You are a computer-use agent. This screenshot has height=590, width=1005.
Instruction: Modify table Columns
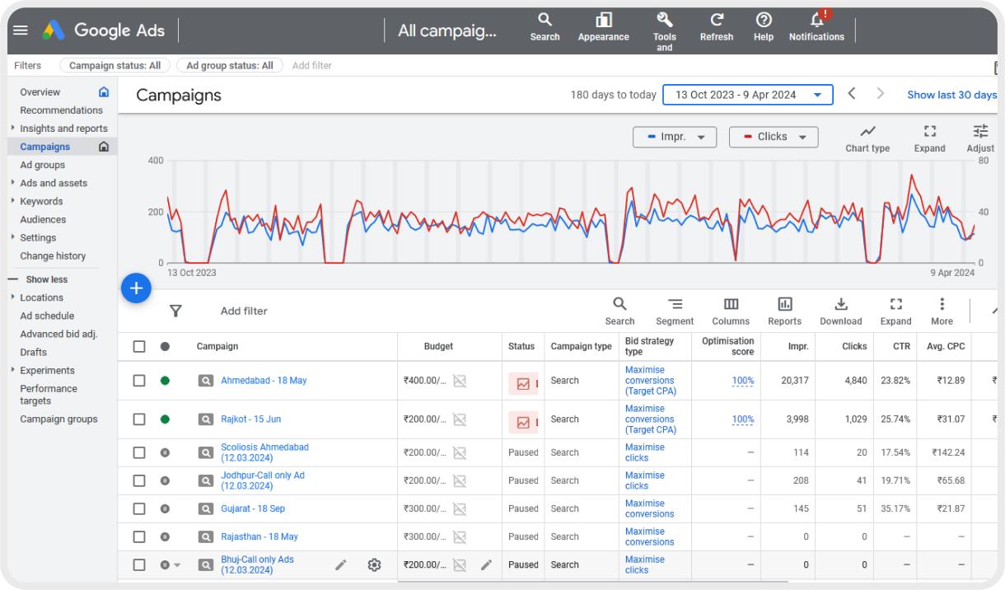click(x=731, y=311)
